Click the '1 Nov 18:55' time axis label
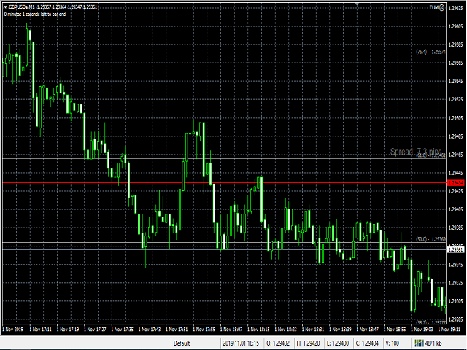 395,330
